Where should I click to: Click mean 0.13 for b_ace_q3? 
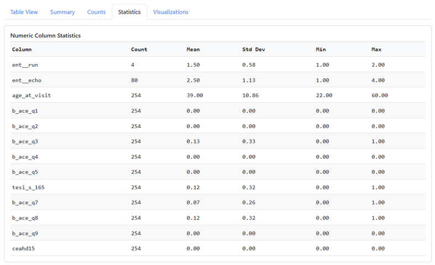pos(193,141)
